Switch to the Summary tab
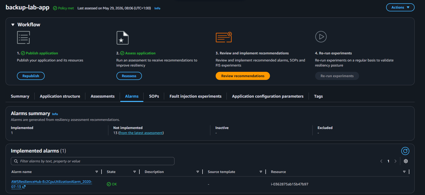Viewport: 425px width, 195px height. tap(20, 96)
